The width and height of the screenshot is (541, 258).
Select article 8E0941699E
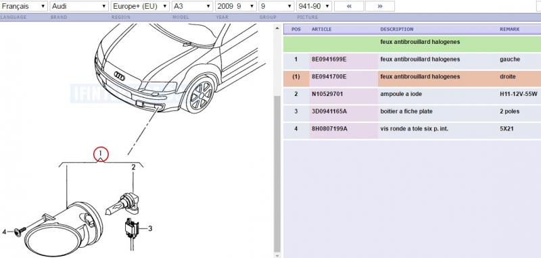[x=329, y=59]
